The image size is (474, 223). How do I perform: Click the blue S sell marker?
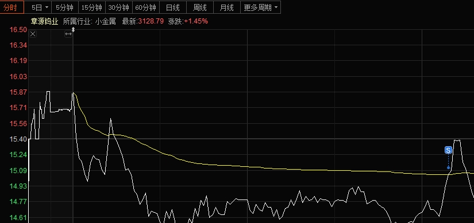point(448,150)
